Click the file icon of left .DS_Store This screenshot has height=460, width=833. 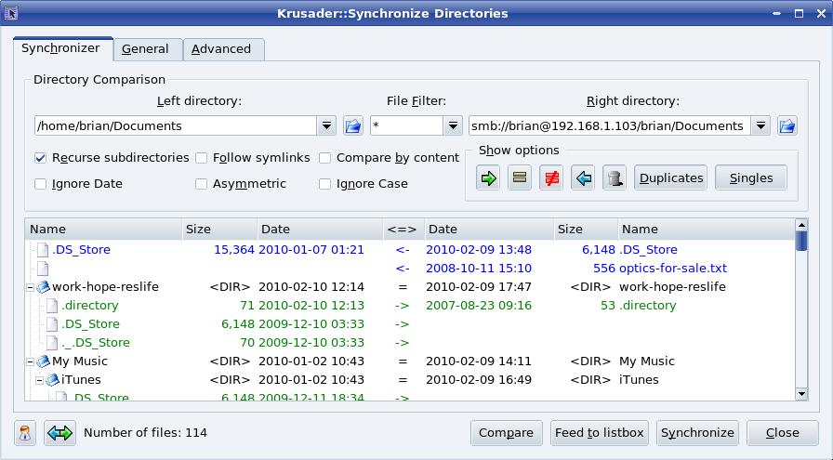(43, 250)
